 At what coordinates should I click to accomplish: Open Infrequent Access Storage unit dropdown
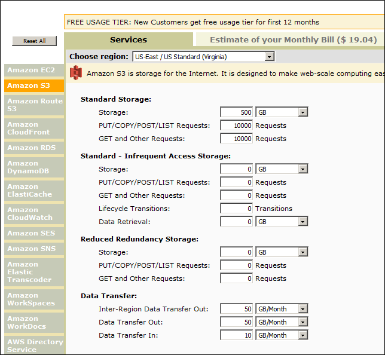tap(282, 169)
